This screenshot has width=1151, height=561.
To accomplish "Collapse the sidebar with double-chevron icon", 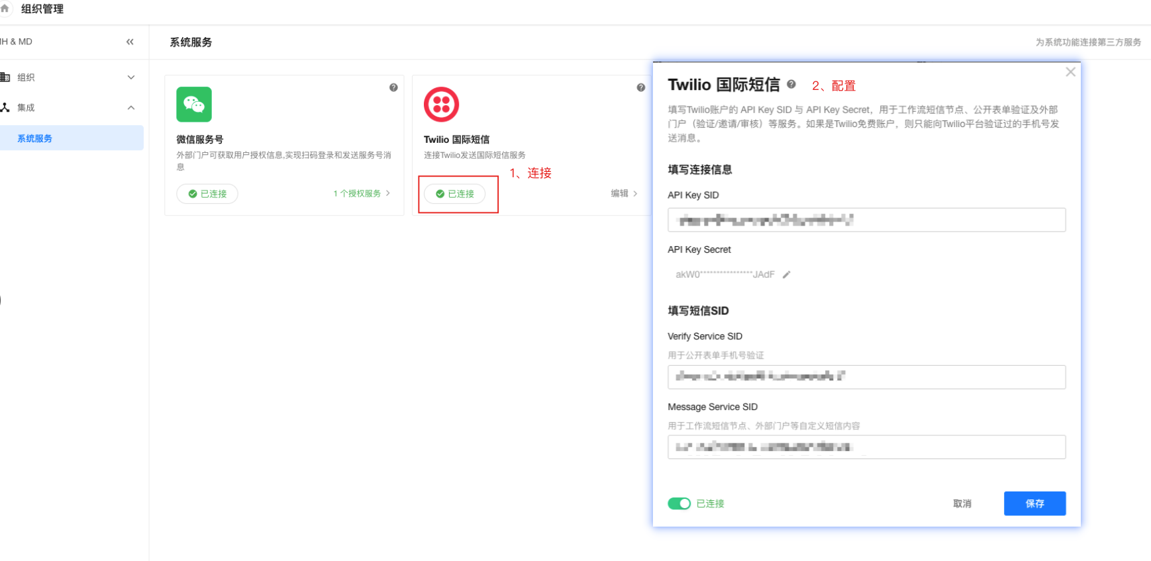I will [x=130, y=42].
